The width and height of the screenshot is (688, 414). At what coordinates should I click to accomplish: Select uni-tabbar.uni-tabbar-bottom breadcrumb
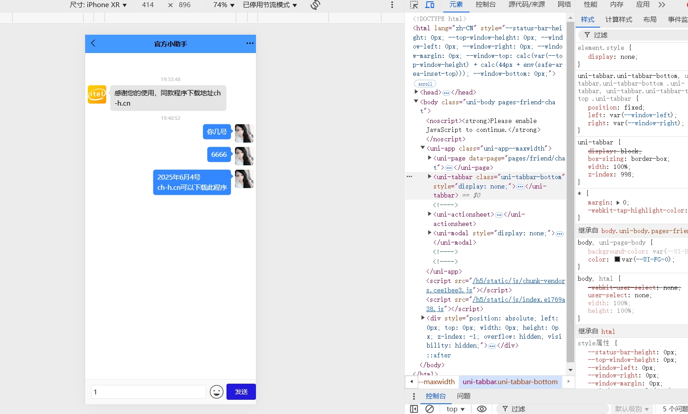[x=510, y=382]
